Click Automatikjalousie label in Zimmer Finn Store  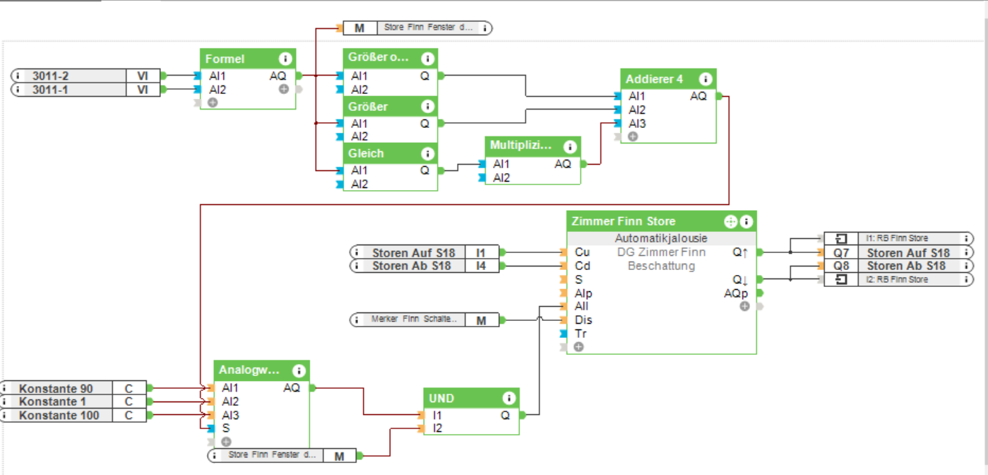(661, 238)
